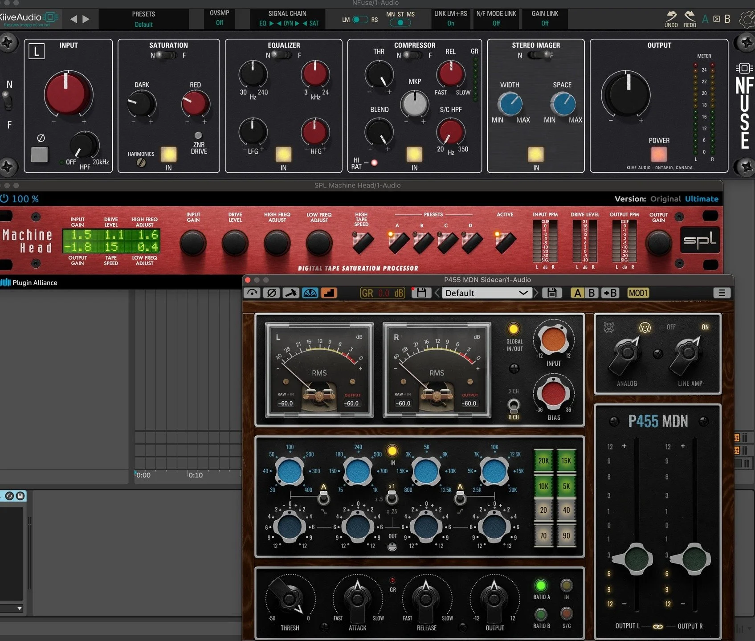The width and height of the screenshot is (755, 641).
Task: Select previous preset arrow in P455
Action: click(x=437, y=293)
